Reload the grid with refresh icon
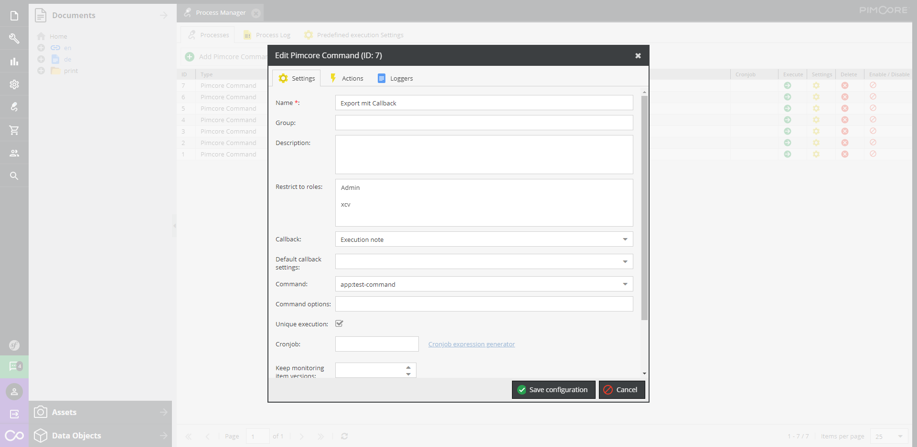 (x=344, y=436)
